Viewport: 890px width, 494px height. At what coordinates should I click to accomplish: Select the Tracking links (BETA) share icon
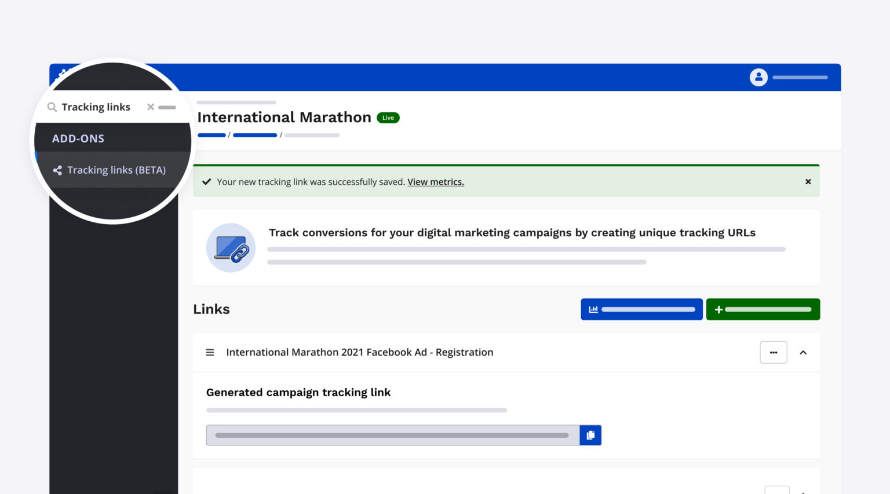pos(57,170)
